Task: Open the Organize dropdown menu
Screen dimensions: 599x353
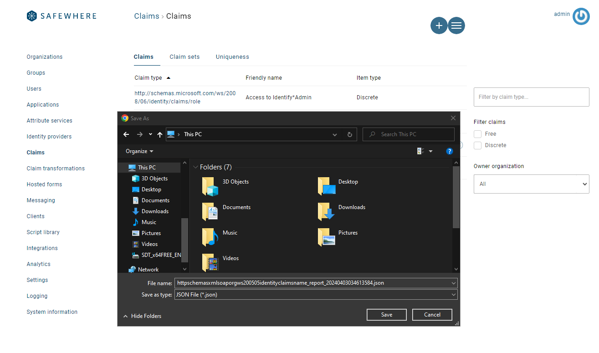Action: pyautogui.click(x=139, y=151)
